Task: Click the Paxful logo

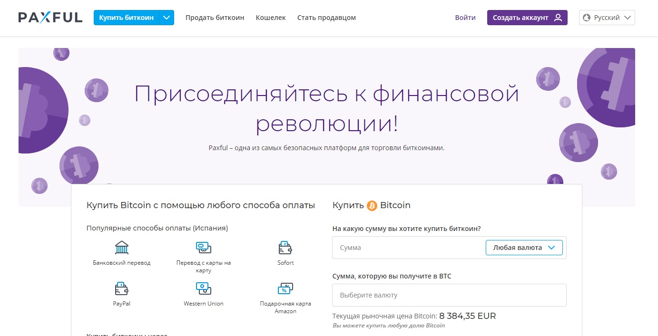Action: [50, 18]
